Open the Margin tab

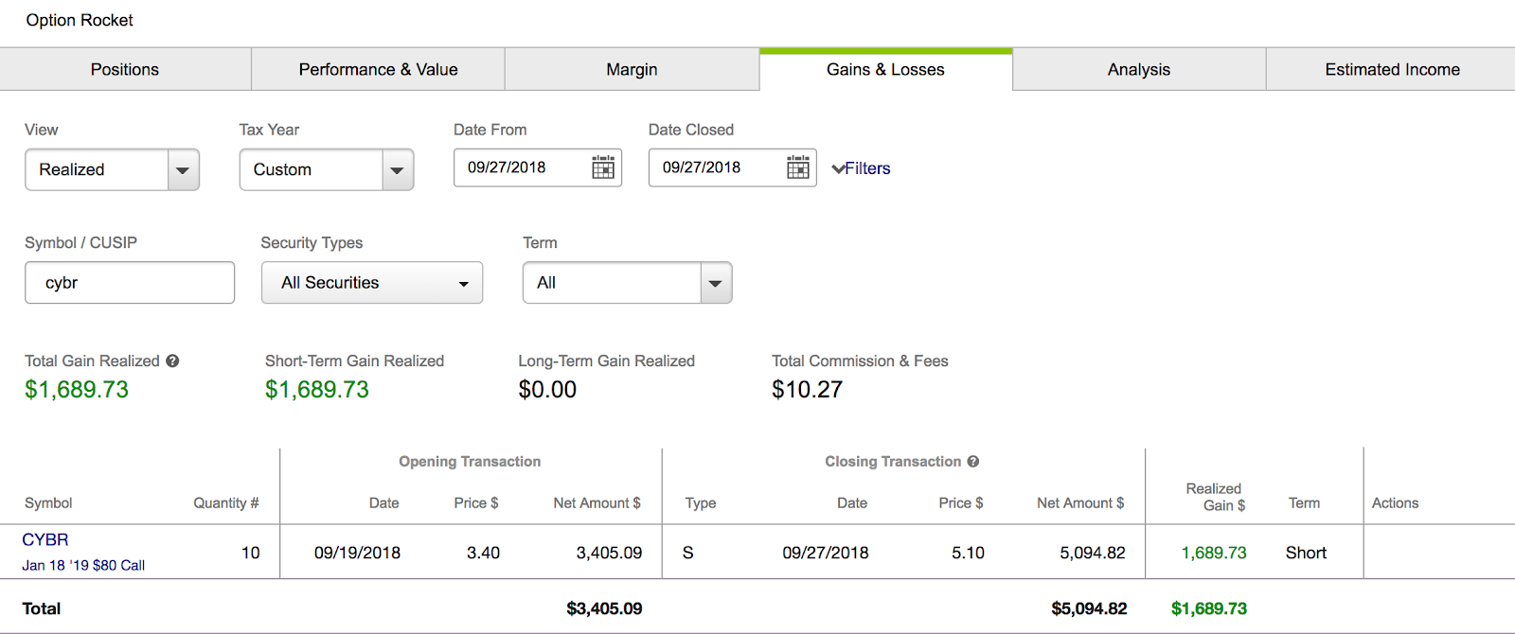coord(632,70)
